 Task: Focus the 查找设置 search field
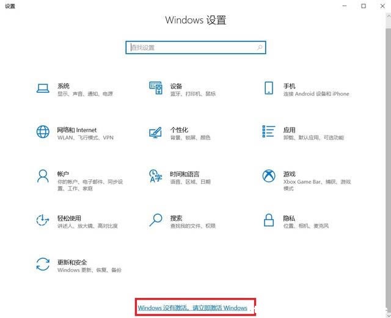195,48
